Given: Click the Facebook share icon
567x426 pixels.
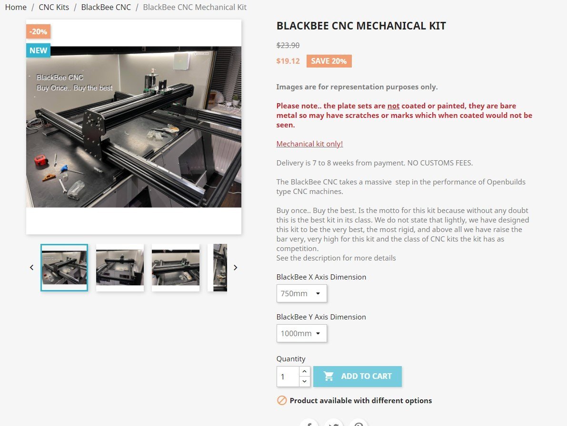Looking at the screenshot, I should point(309,423).
